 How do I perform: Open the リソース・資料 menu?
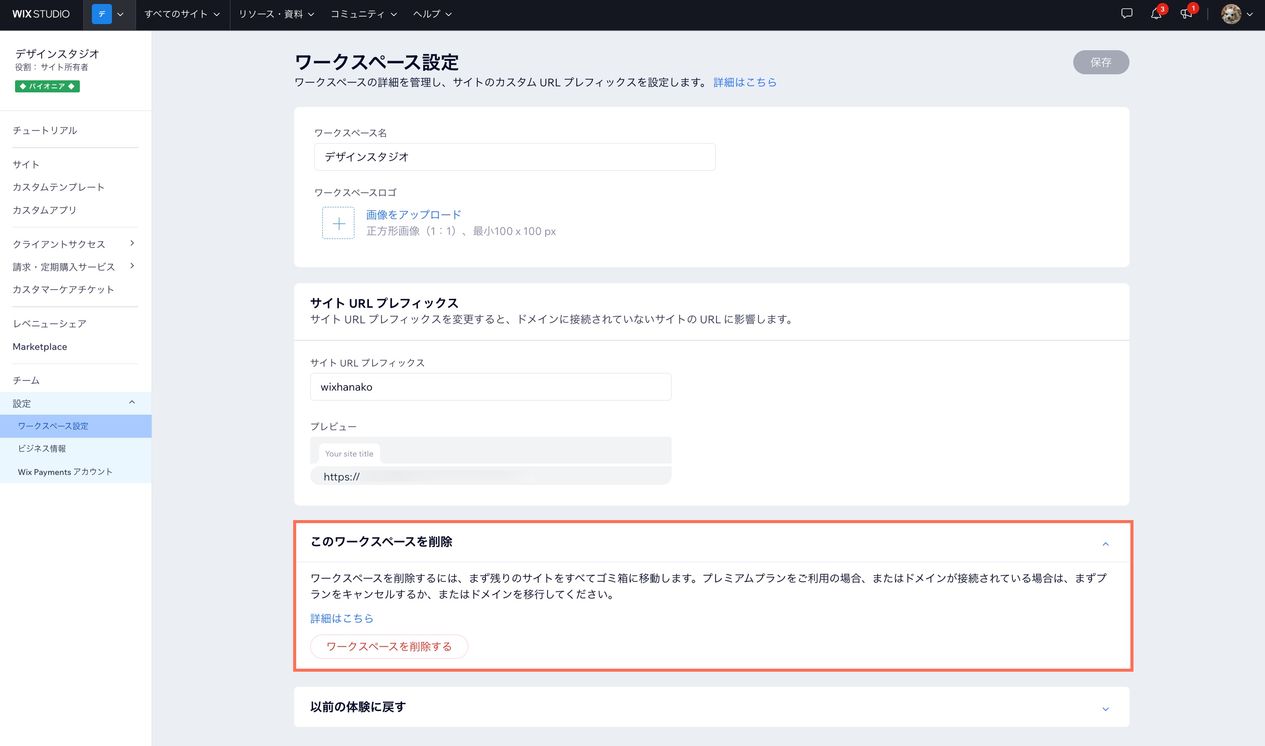coord(277,14)
